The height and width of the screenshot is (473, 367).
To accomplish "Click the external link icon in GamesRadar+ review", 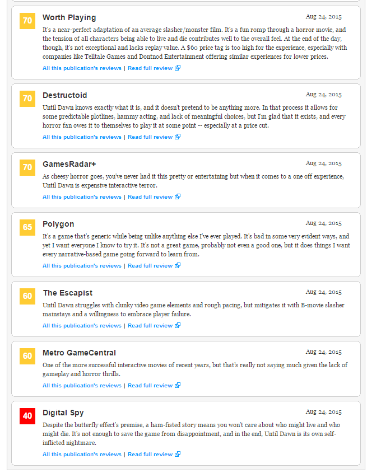I will point(178,196).
